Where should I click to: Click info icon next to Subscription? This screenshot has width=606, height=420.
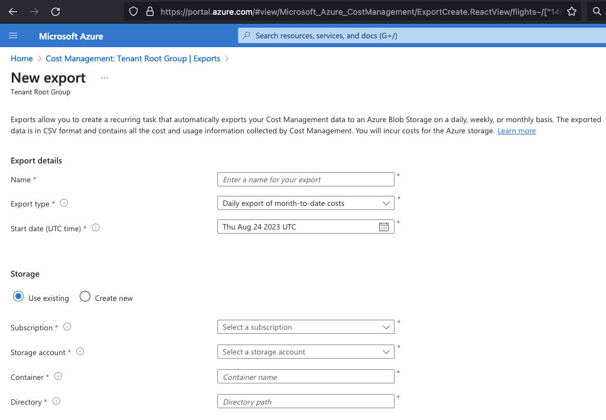click(x=67, y=327)
